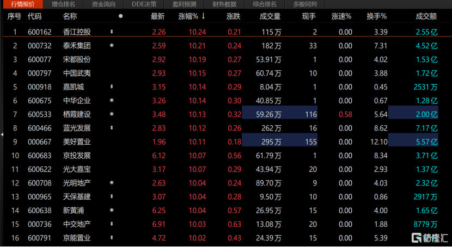Select stock name 香江控股
Screen dimensions: 452x247
pyautogui.click(x=77, y=32)
